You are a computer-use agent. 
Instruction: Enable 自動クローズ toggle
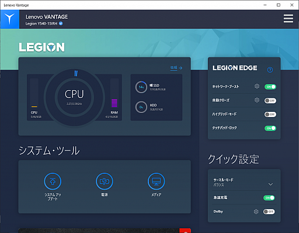[x=270, y=101]
